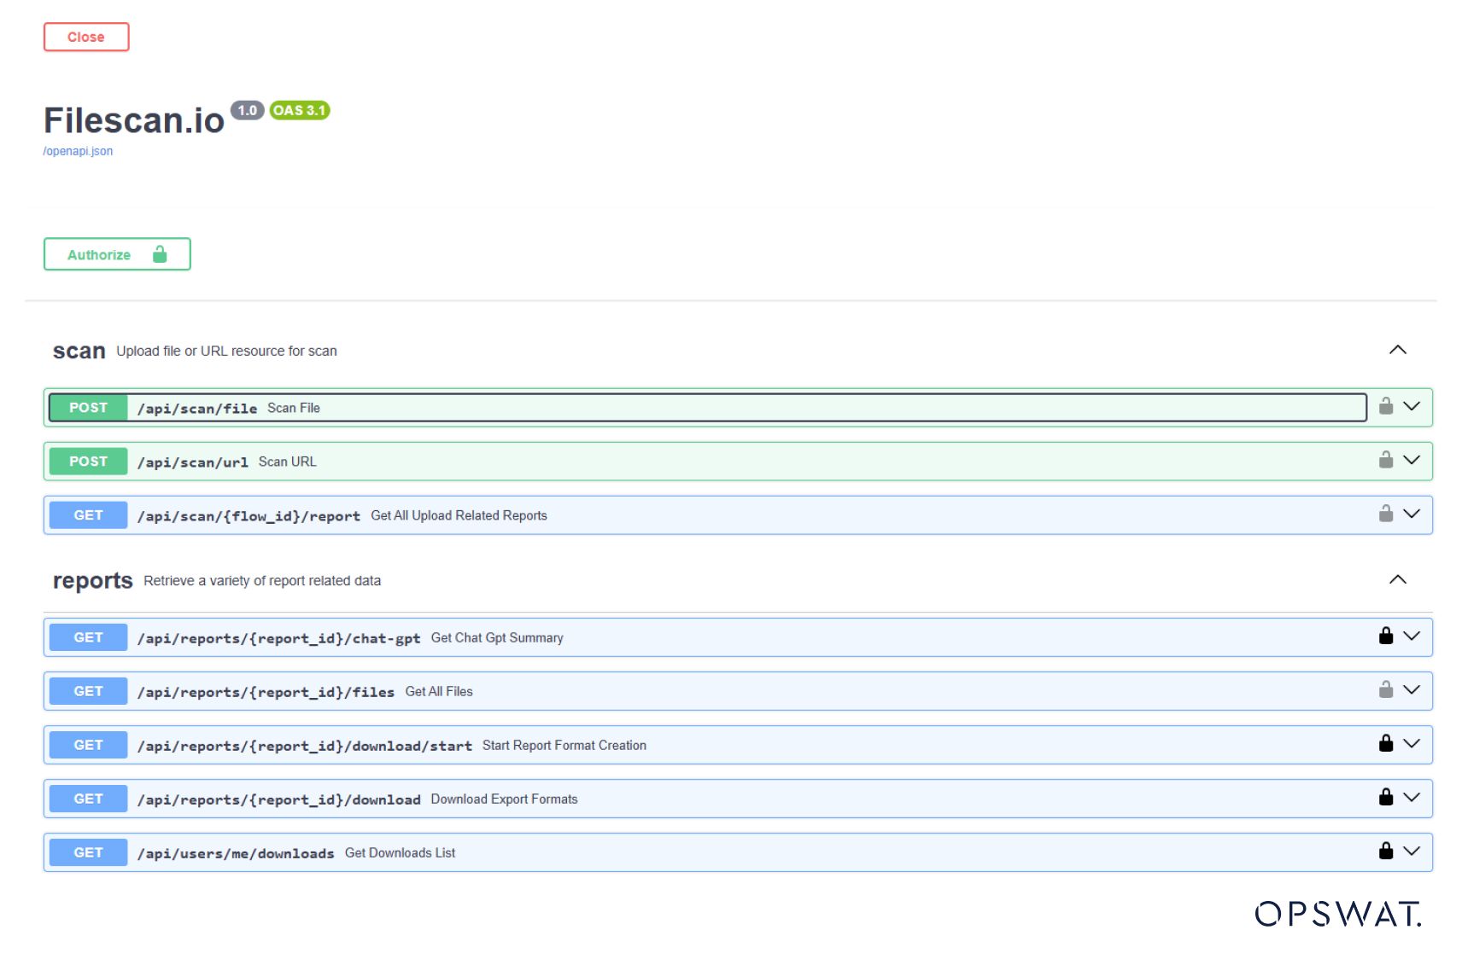Click lock icon on Download Export Formats row
1462x959 pixels.
pyautogui.click(x=1385, y=798)
